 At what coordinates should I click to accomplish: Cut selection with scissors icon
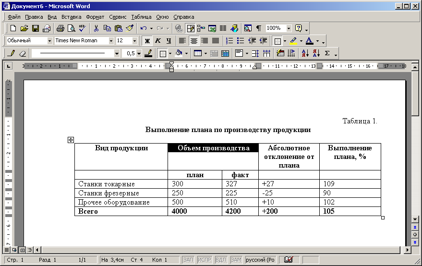click(96, 28)
